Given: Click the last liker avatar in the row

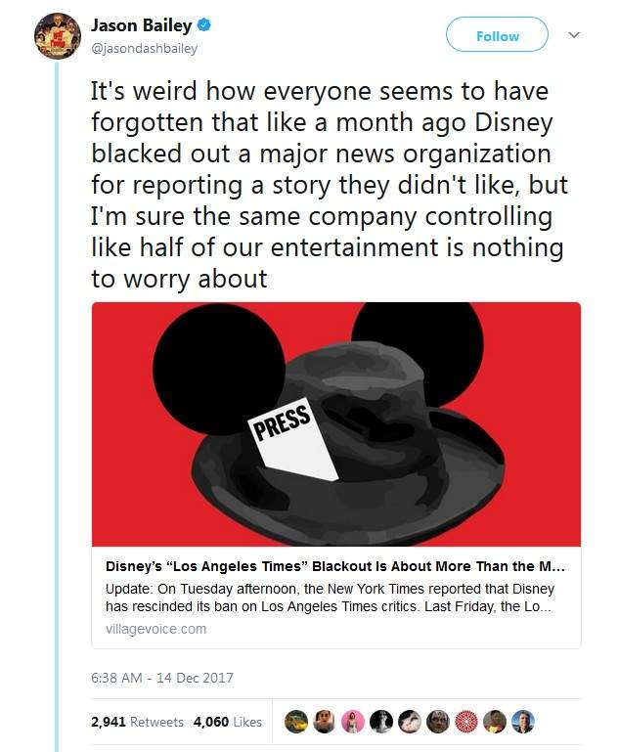Looking at the screenshot, I should pyautogui.click(x=523, y=722).
